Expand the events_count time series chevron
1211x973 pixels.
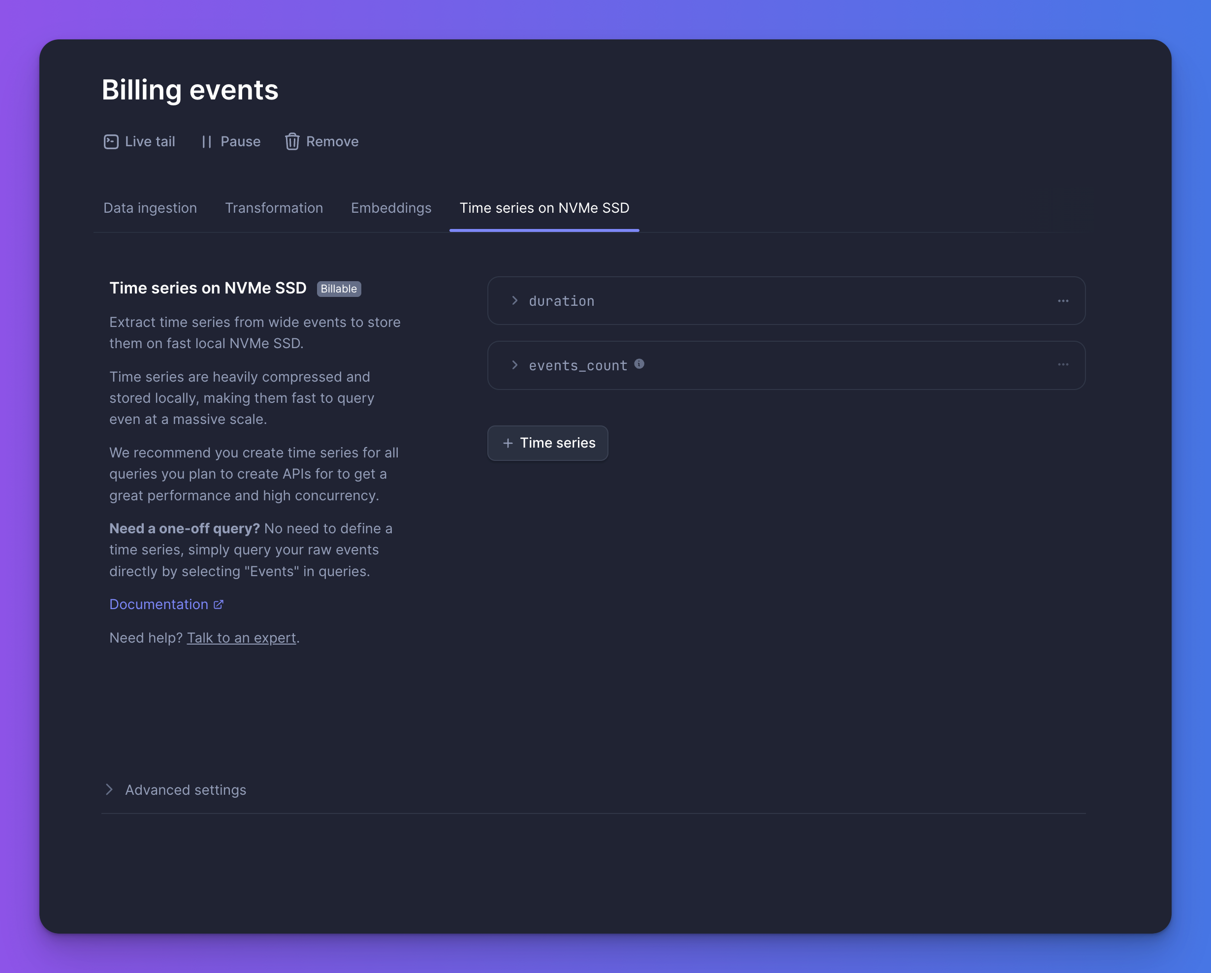514,365
